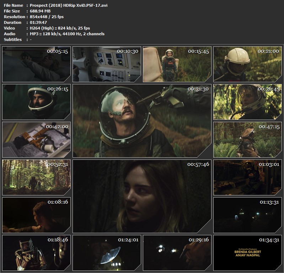Open the thumbnail at 01:08:16
The width and height of the screenshot is (284, 273).
click(x=36, y=215)
